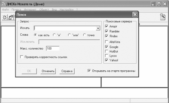Click into the Искать text field
The height and width of the screenshot is (103, 169).
(65, 28)
